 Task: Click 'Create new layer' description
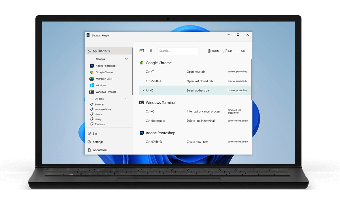(x=197, y=142)
